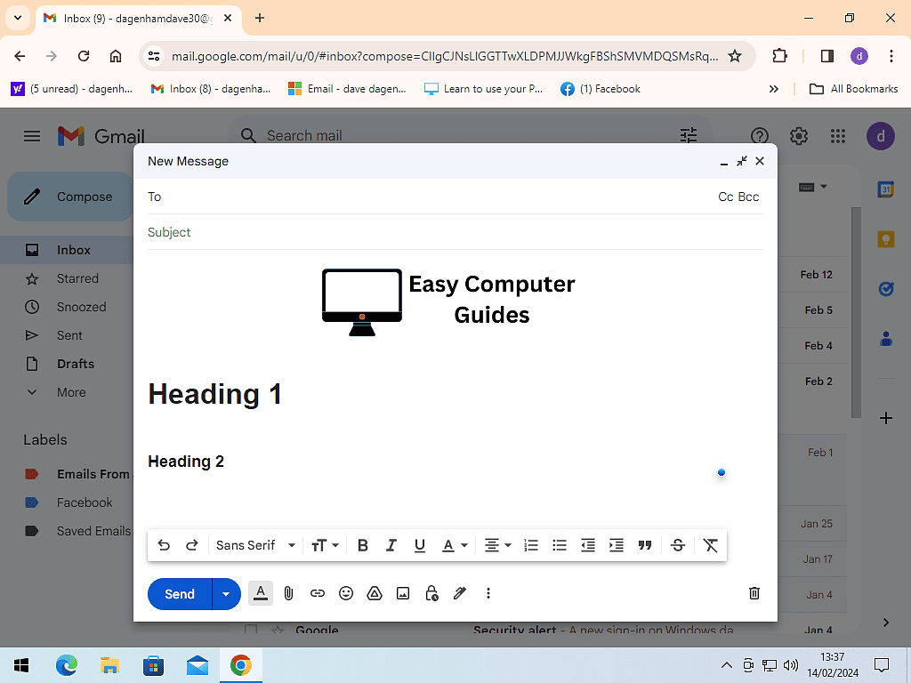Toggle confidential mode lock icon
This screenshot has width=911, height=683.
pos(431,593)
